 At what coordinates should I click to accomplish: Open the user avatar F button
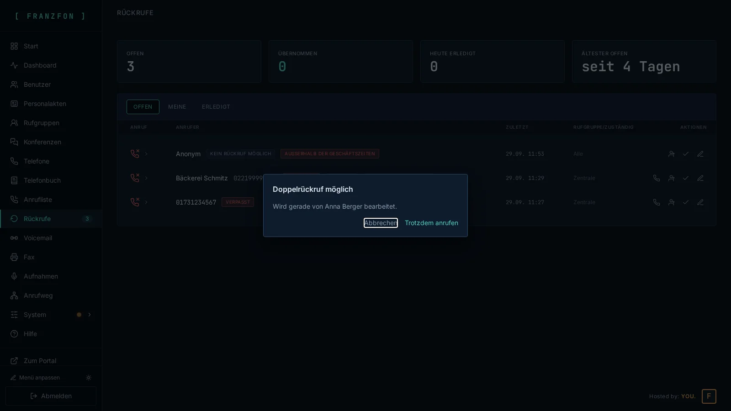tap(709, 396)
